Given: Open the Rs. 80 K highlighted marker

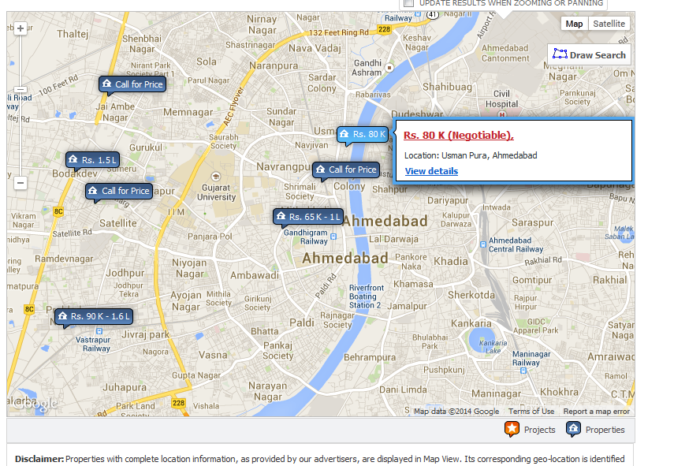Looking at the screenshot, I should 363,135.
